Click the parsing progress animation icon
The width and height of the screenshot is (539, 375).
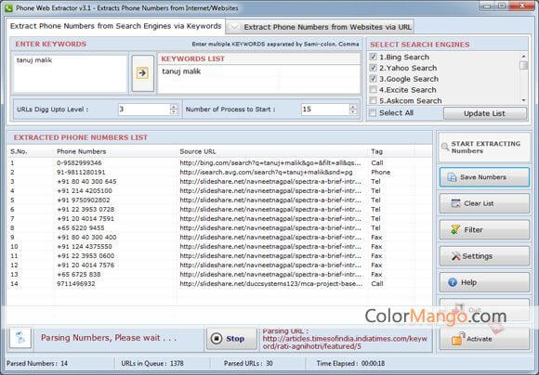pos(20,338)
